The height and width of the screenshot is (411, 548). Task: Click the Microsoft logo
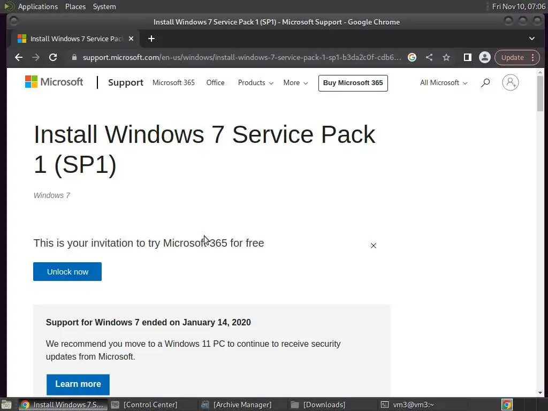[54, 82]
